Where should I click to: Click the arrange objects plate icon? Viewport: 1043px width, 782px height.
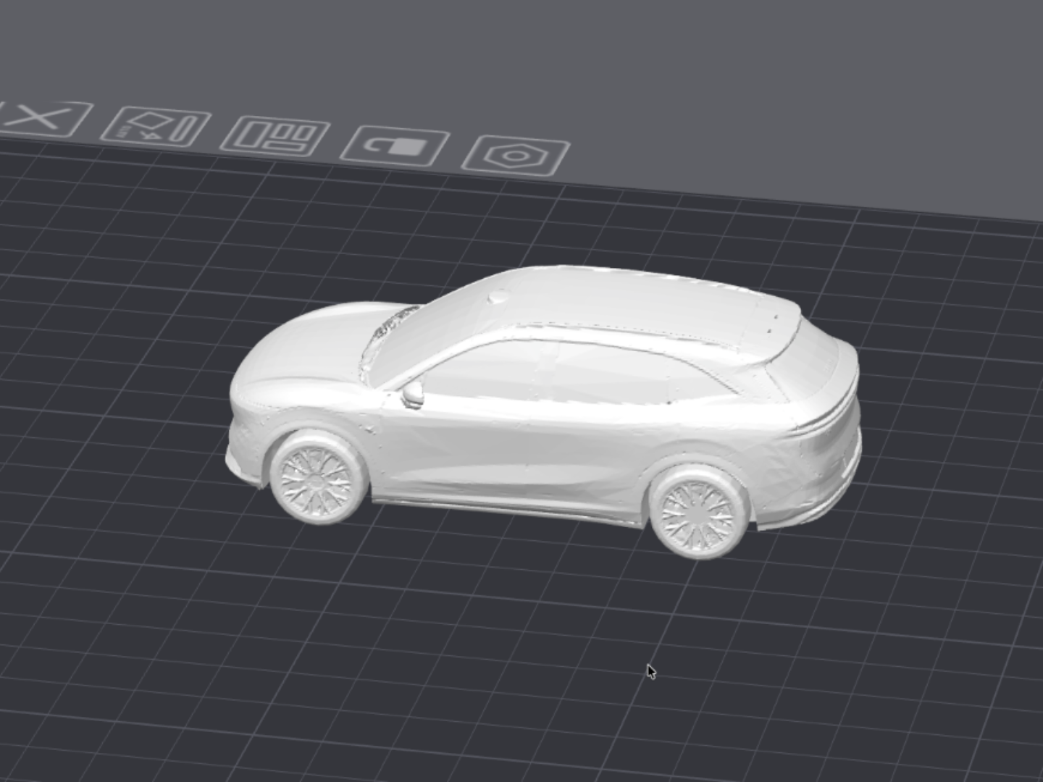pos(275,136)
